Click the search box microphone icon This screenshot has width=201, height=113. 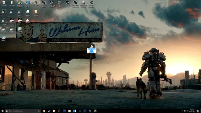click(39, 111)
